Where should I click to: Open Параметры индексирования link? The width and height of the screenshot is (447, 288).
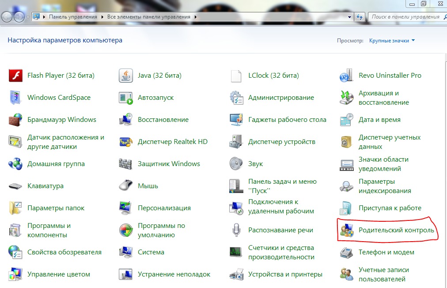point(385,186)
